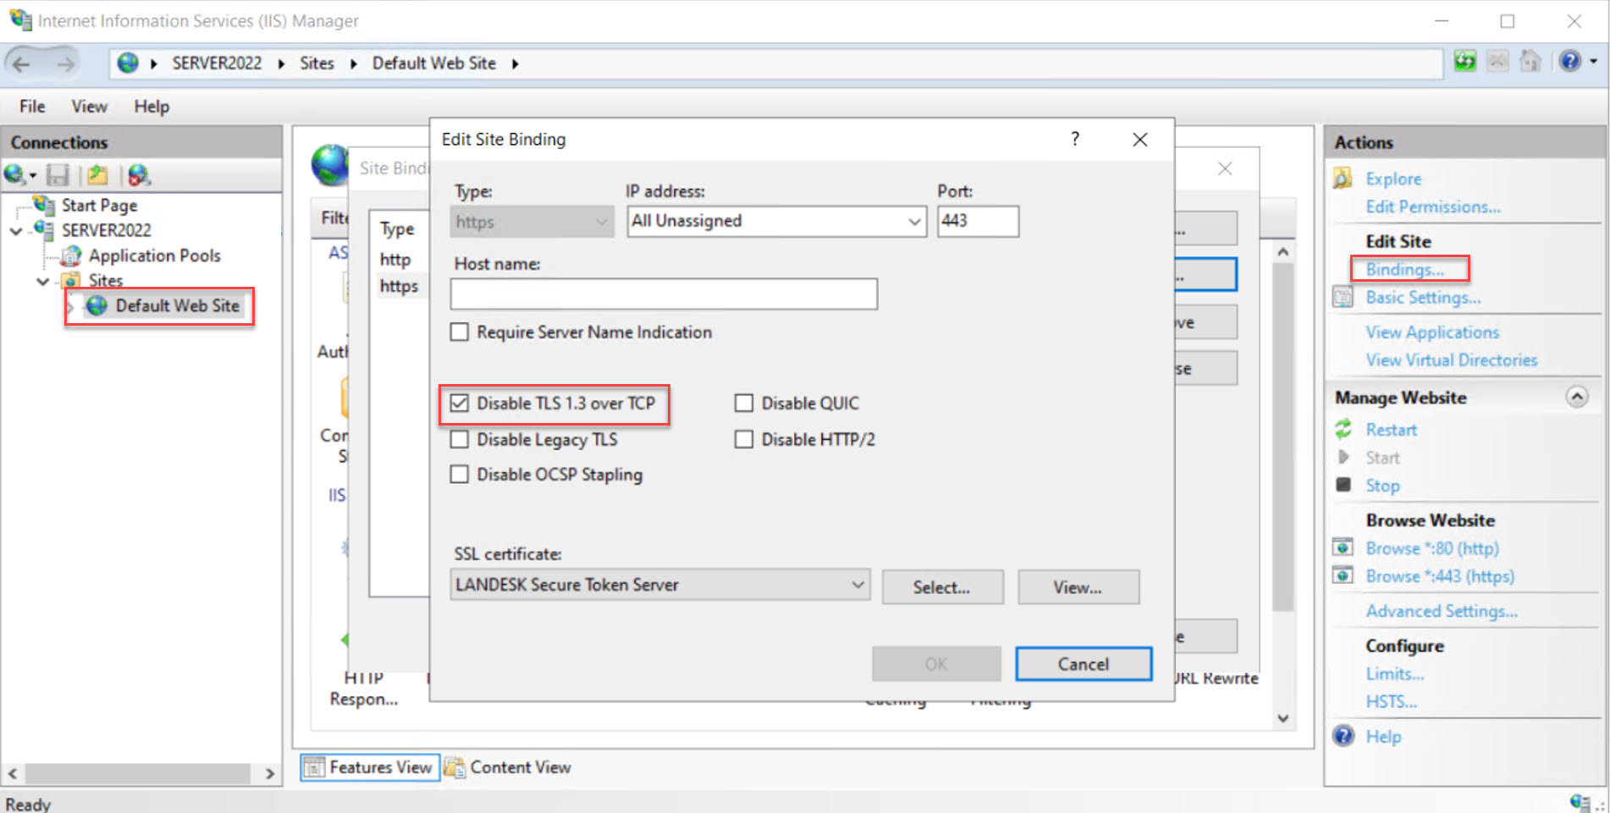Check Require Server Name Indication

pyautogui.click(x=460, y=332)
